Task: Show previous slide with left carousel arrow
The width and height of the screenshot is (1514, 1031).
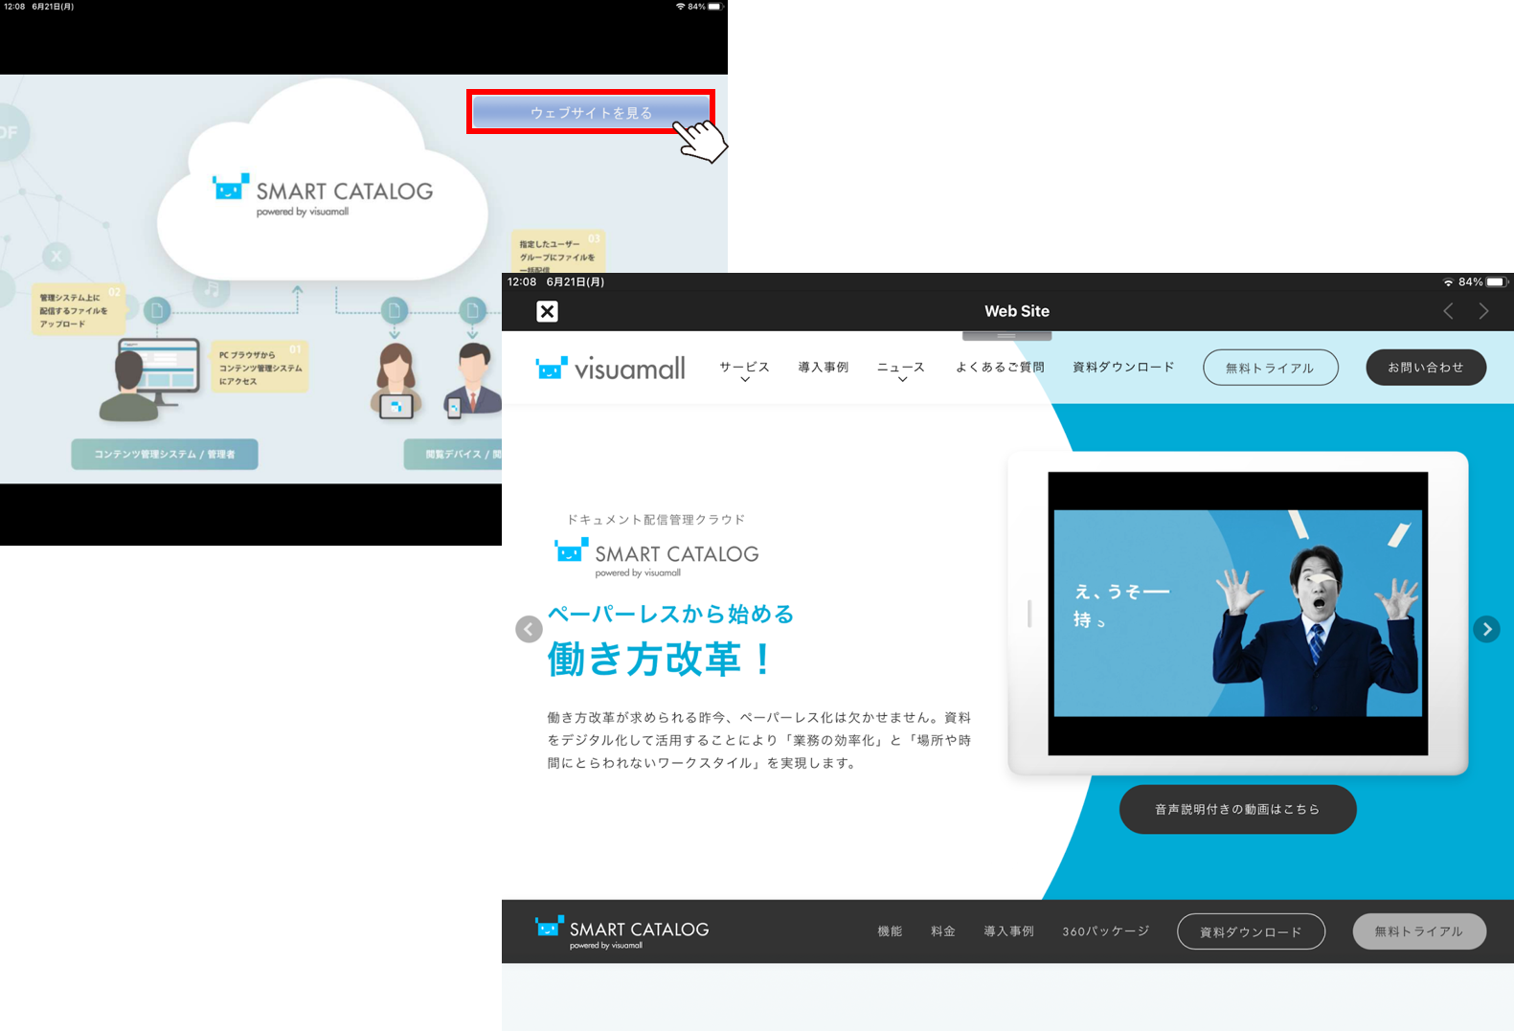Action: coord(529,629)
